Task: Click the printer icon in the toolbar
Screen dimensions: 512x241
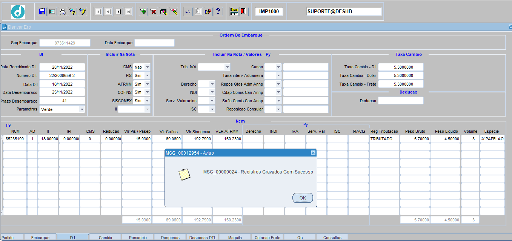Action: [63, 12]
